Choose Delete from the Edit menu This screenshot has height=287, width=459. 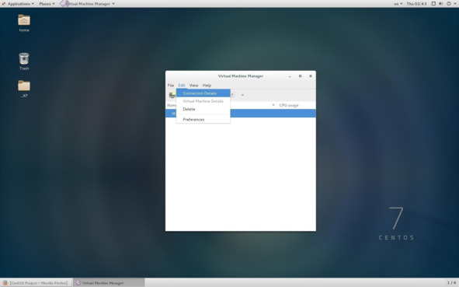[x=203, y=109]
